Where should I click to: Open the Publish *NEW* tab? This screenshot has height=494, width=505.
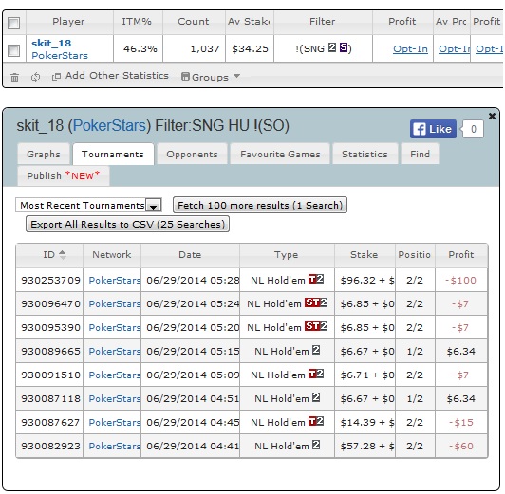coord(64,176)
